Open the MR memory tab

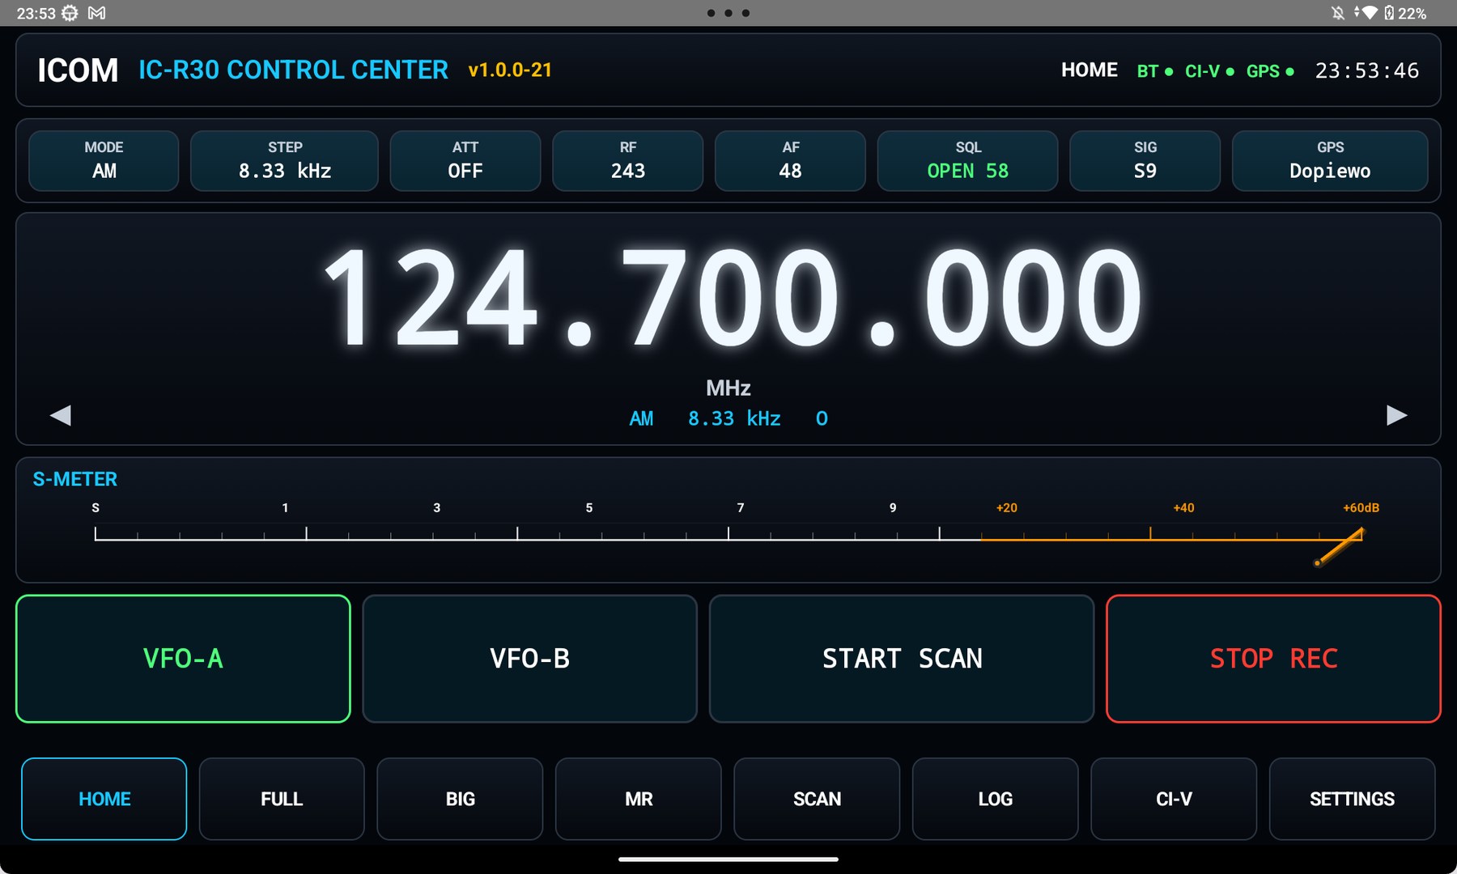pyautogui.click(x=639, y=799)
